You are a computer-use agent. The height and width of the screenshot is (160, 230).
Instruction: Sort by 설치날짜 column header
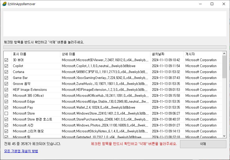click(x=167, y=54)
